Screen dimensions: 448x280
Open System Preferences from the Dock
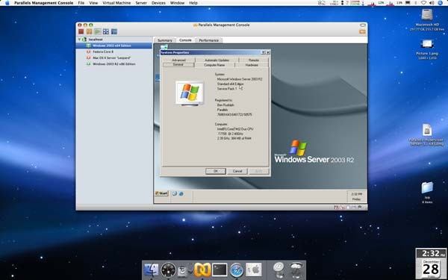[x=254, y=270]
